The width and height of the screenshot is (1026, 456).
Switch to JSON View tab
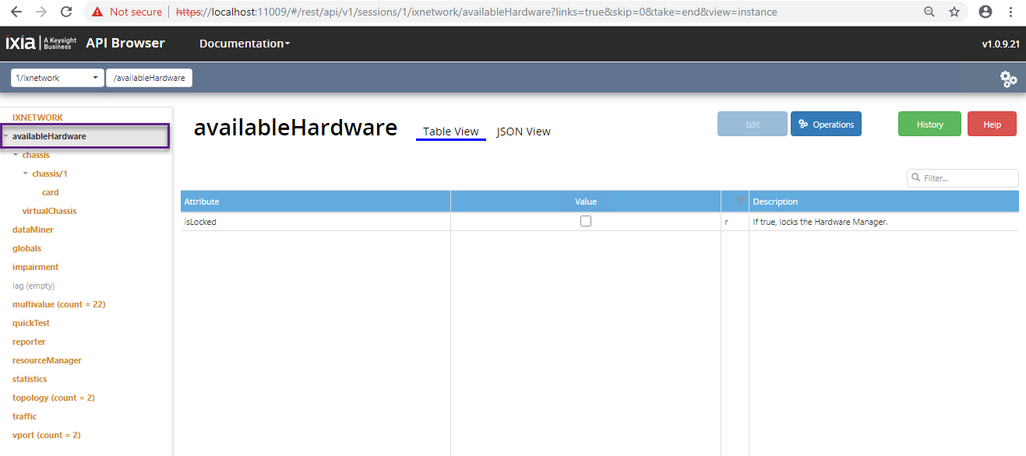tap(524, 132)
